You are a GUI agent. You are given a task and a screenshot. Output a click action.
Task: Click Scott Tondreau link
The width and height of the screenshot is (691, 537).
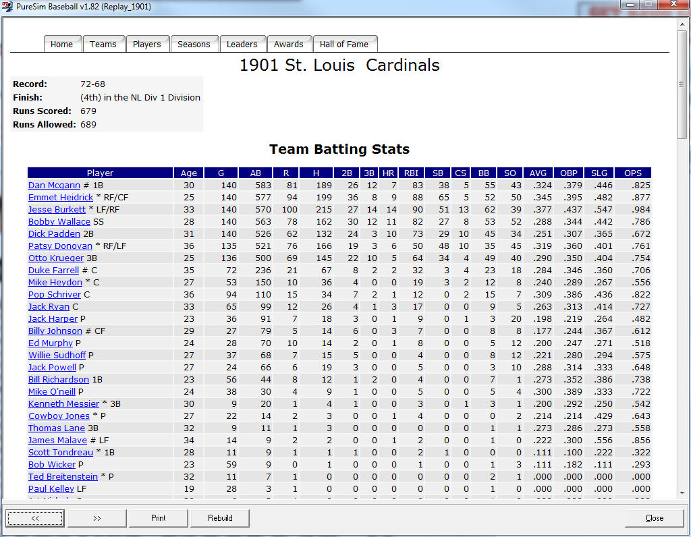tap(61, 452)
